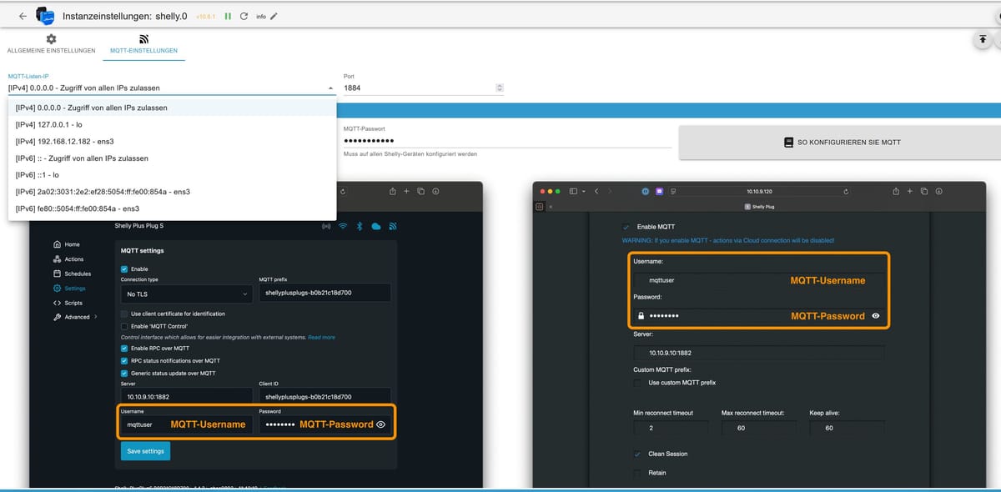Click Min reconnect timeout field
Viewport: 1001px width, 492px height.
pos(671,428)
